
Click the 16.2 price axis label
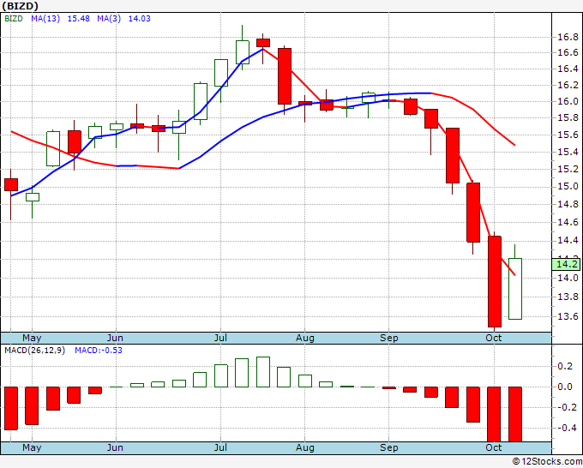[x=568, y=85]
